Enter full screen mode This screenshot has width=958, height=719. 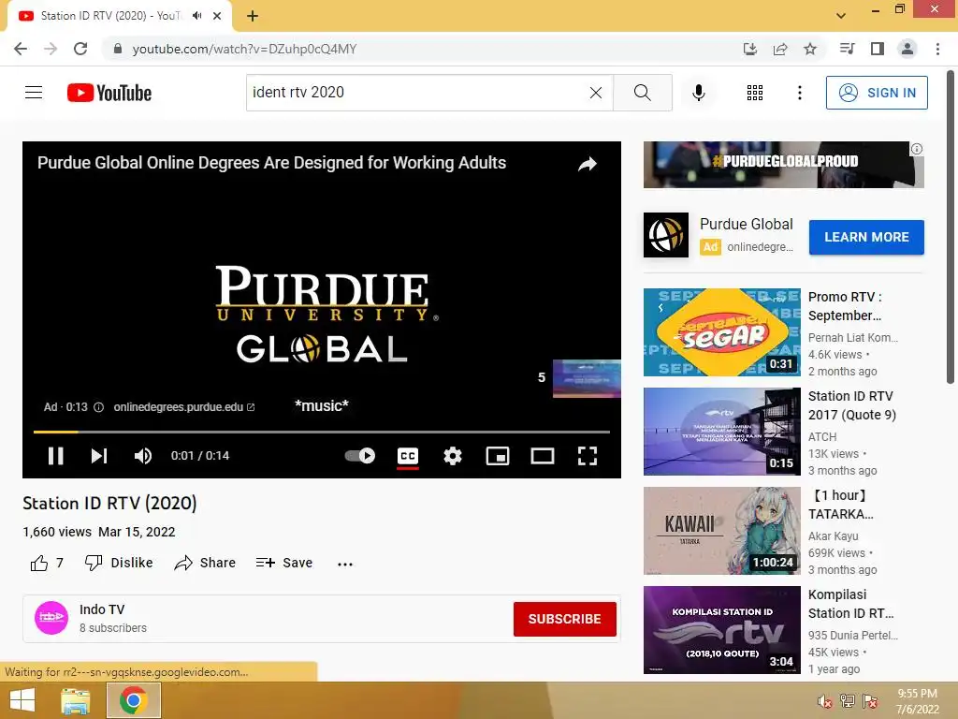(x=588, y=456)
